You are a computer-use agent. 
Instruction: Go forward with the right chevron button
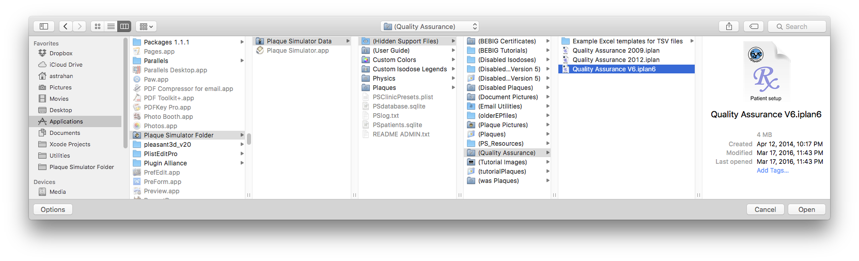(80, 26)
